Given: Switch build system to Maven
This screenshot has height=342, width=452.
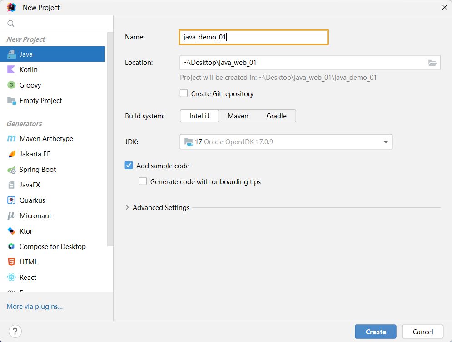Looking at the screenshot, I should tap(238, 116).
